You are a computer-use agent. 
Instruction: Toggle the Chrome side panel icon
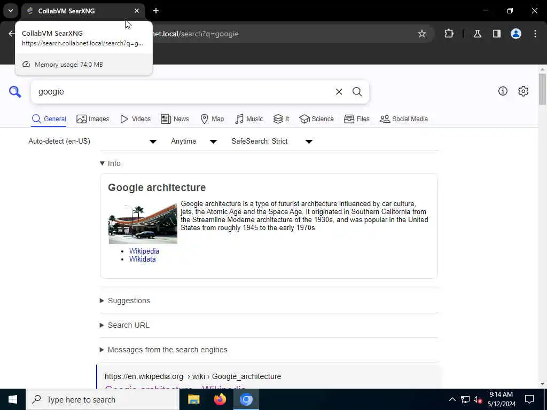(496, 34)
